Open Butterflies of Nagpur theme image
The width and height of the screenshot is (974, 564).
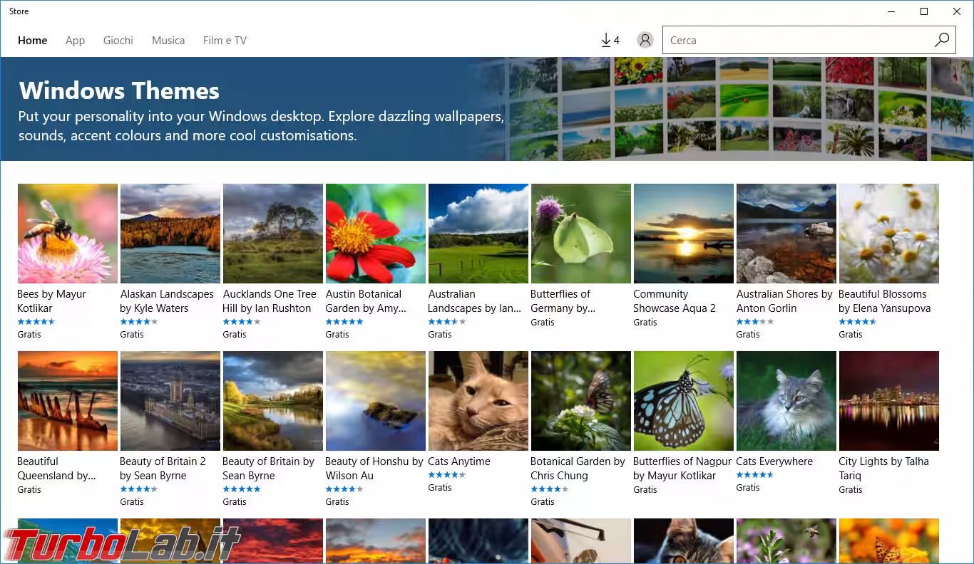[684, 401]
